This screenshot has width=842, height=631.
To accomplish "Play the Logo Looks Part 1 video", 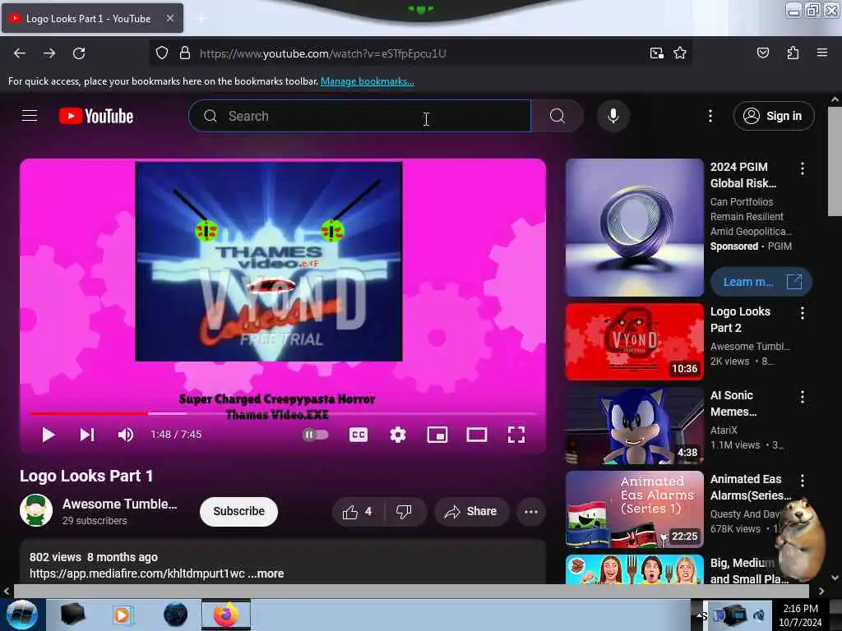I will point(49,435).
